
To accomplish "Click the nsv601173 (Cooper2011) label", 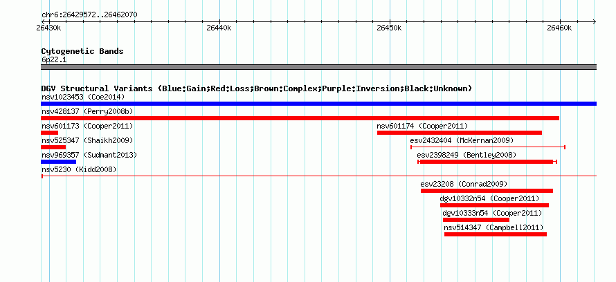I will [x=87, y=126].
